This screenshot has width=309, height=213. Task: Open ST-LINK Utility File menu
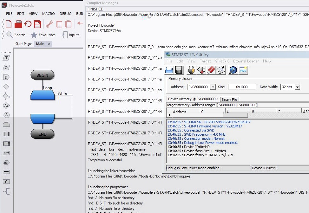(x=169, y=61)
